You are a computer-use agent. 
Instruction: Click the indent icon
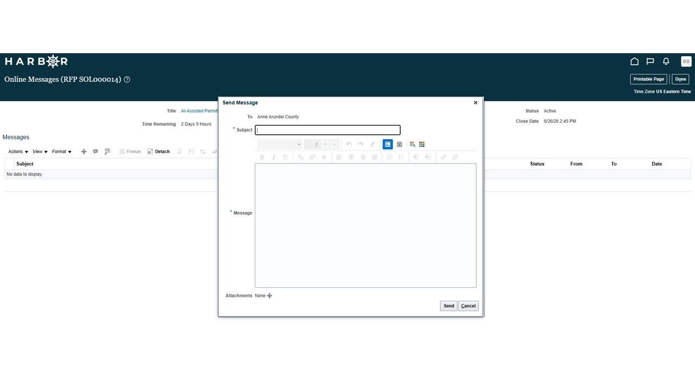[x=428, y=157]
